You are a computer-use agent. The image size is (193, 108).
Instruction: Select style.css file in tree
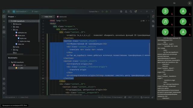click(22, 38)
